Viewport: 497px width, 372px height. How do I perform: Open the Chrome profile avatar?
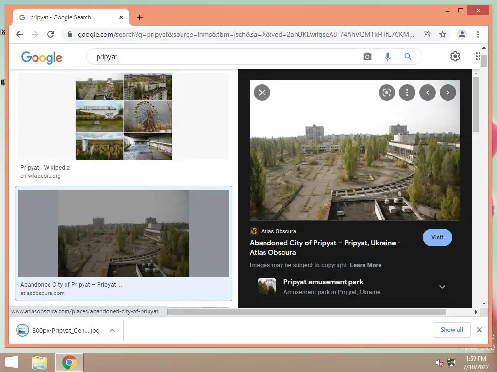click(462, 34)
